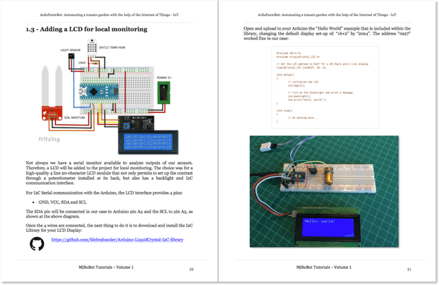This screenshot has width=439, height=285.
Task: Click the lit LCD screen showing Hello, world!
Action: pyautogui.click(x=328, y=228)
